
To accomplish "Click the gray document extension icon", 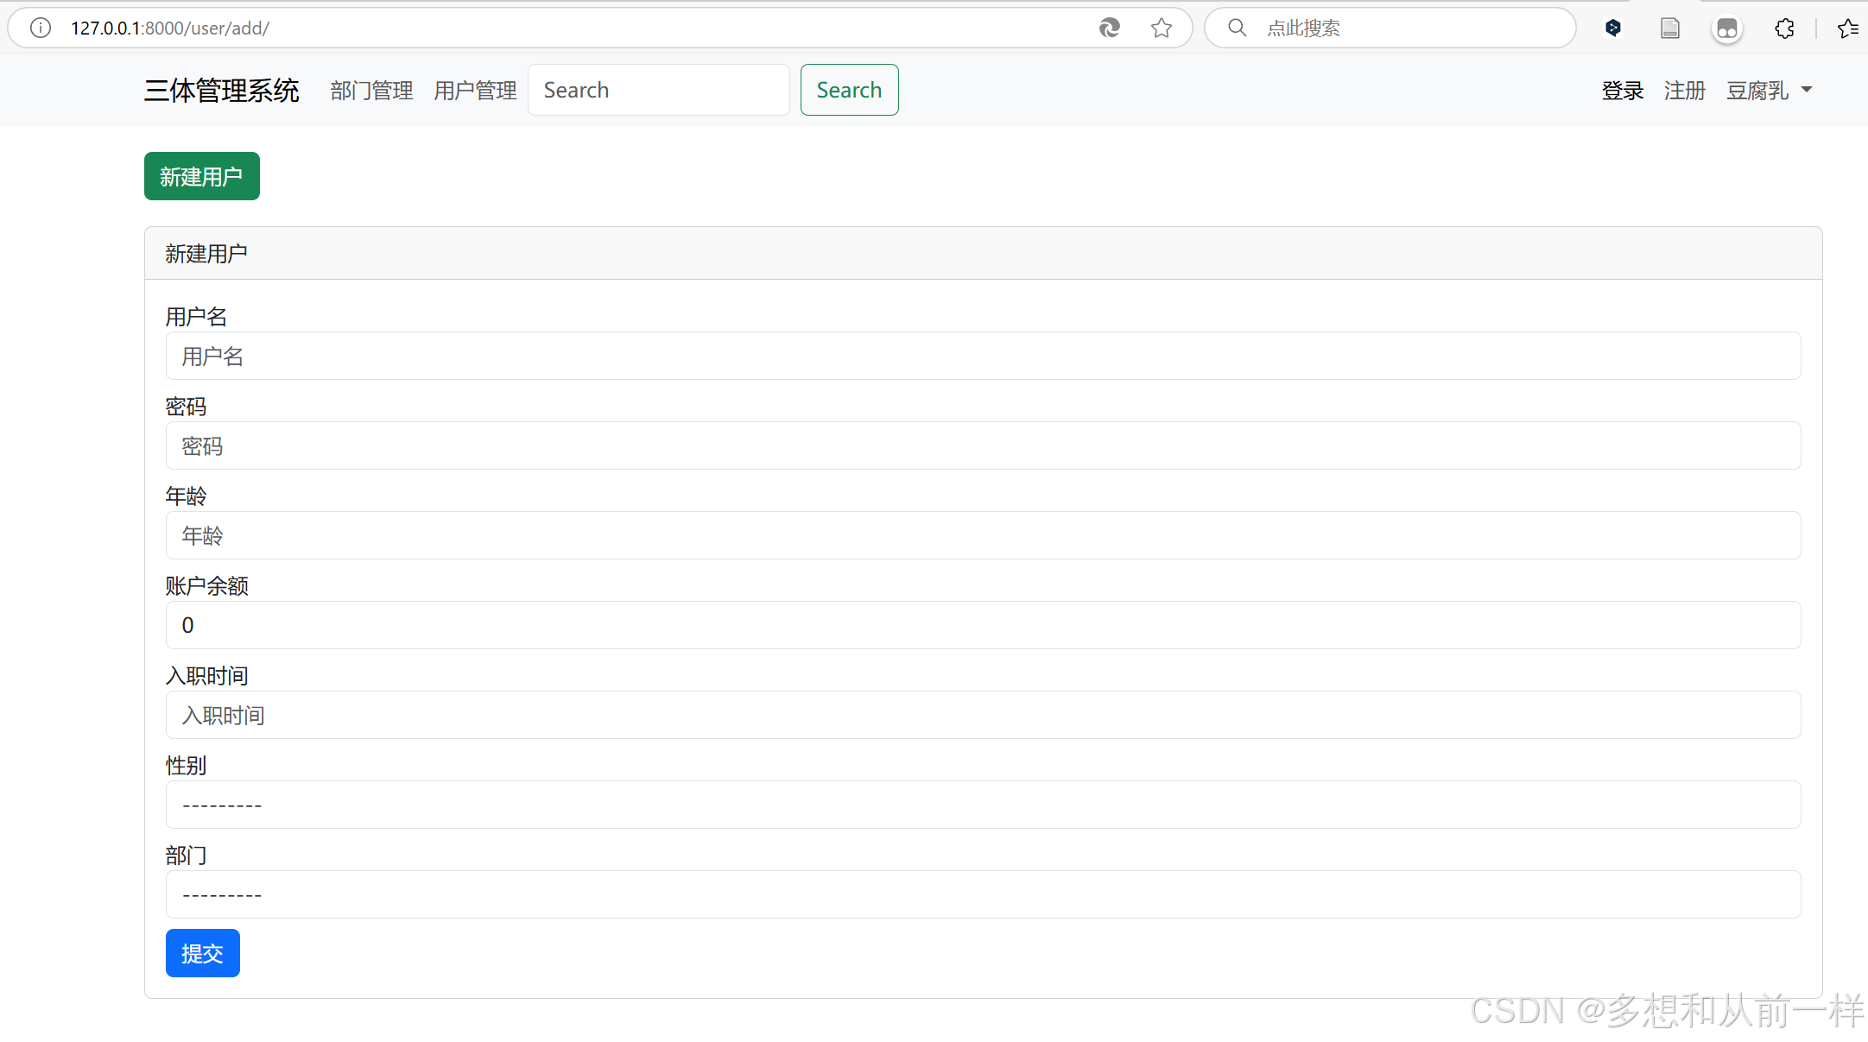I will tap(1669, 28).
